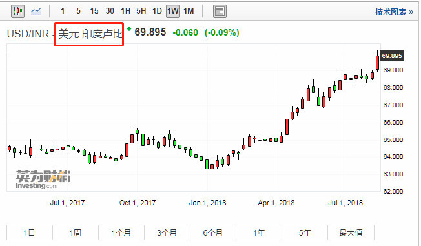
Task: Choose the 5年 time range
Action: pyautogui.click(x=305, y=232)
